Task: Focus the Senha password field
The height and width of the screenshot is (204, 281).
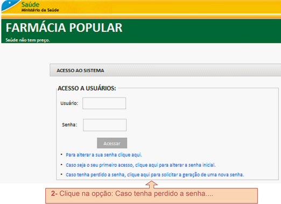Action: pyautogui.click(x=105, y=125)
